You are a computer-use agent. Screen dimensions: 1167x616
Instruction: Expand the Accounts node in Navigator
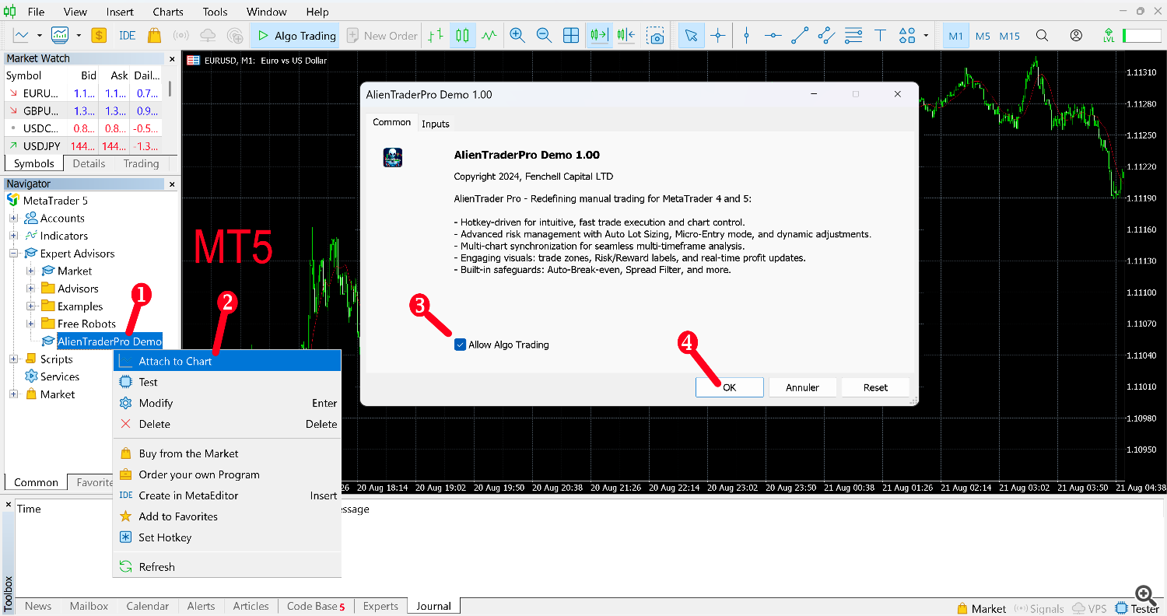click(13, 219)
